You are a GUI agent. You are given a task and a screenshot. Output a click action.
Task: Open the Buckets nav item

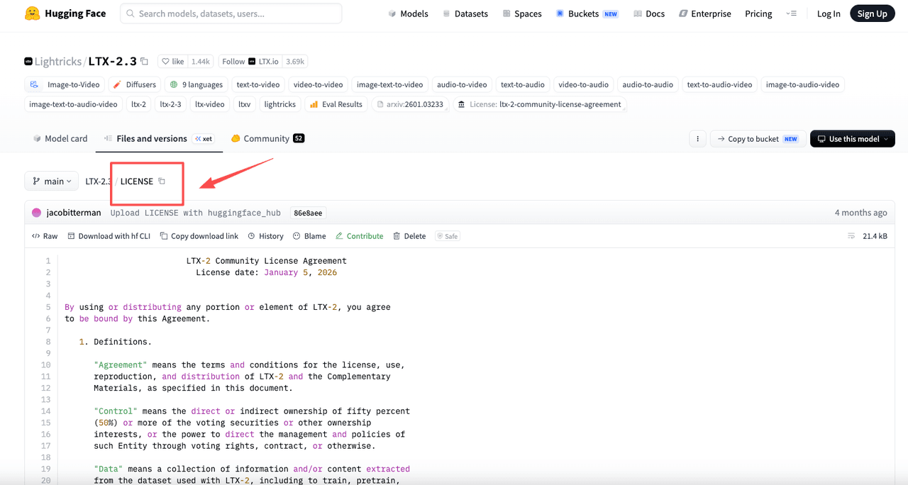pyautogui.click(x=587, y=13)
